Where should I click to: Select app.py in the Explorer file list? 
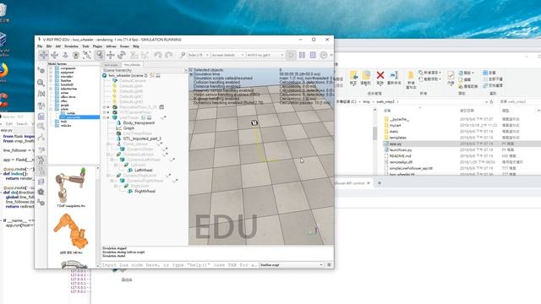[x=396, y=144]
